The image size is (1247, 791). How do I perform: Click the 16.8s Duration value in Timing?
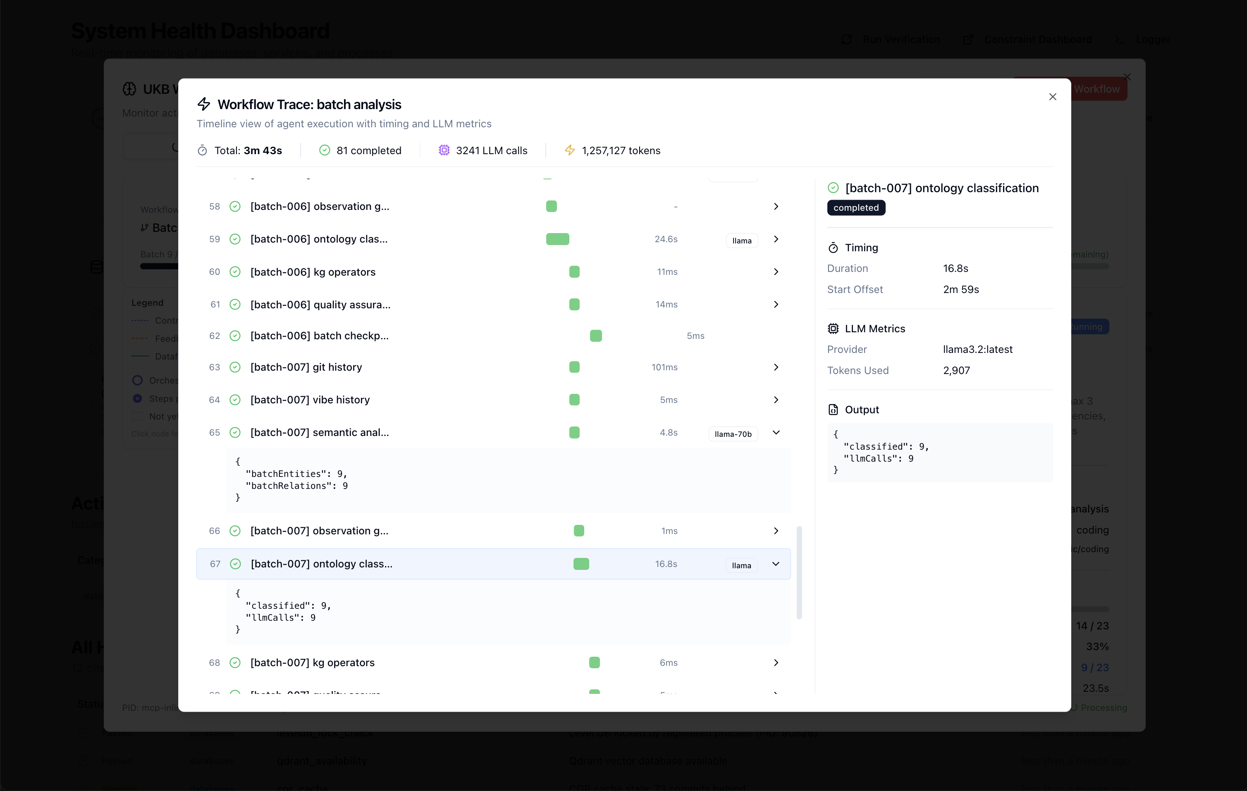coord(956,268)
